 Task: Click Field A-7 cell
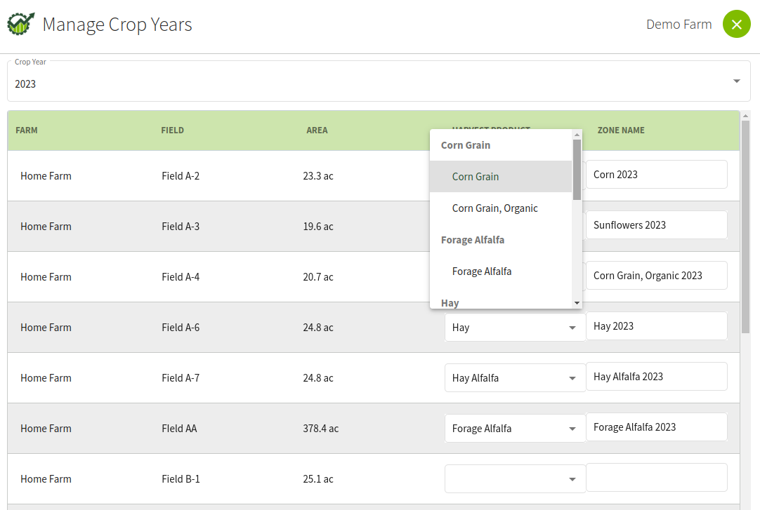[x=181, y=378]
